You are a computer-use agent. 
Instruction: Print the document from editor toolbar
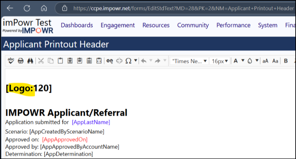(20, 61)
